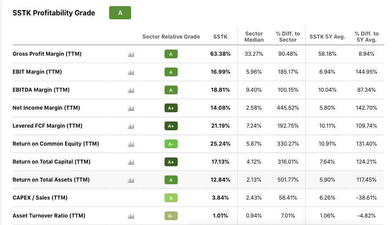392x225 pixels.
Task: Click the A- badge for Return on Common Equity
Action: coord(171,144)
